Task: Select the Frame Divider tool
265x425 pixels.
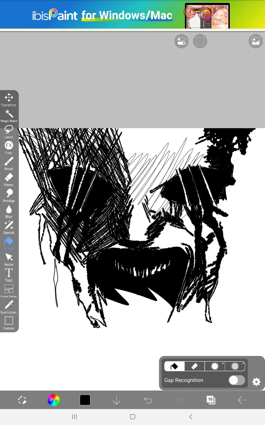Action: [x=9, y=291]
